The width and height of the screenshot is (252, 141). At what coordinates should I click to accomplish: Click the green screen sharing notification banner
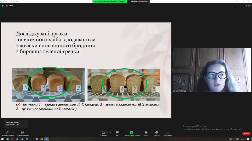tap(110, 2)
